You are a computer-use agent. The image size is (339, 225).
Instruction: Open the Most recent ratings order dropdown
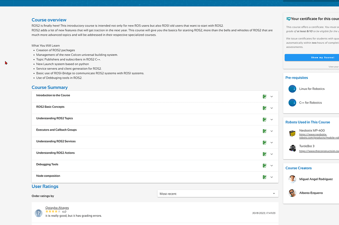pyautogui.click(x=218, y=194)
